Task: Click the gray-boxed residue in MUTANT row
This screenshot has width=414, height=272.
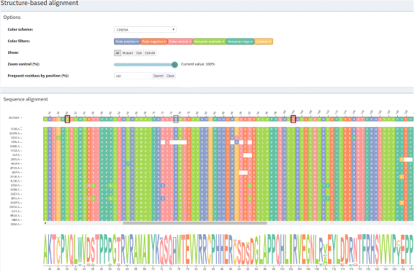Action: (176, 119)
